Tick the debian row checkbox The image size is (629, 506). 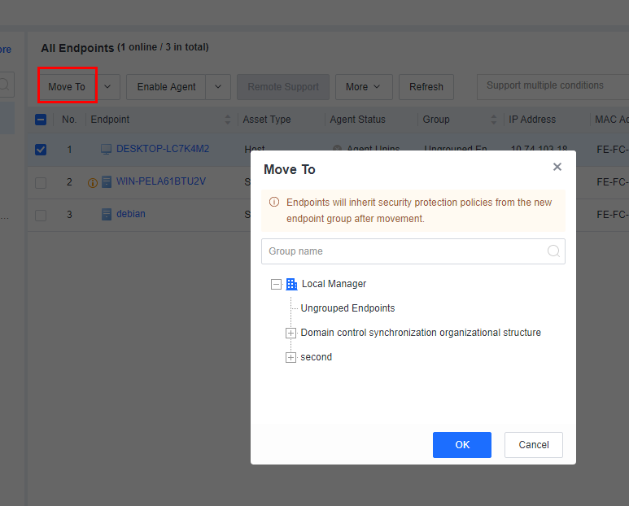point(41,215)
